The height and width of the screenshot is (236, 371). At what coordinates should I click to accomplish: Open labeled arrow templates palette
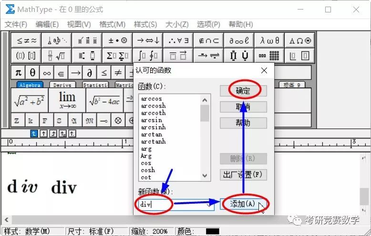click(208, 56)
